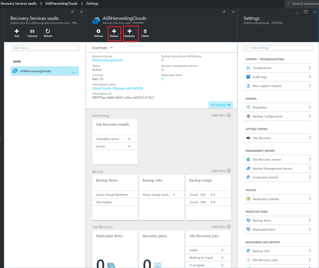Click the Production Servers cube icon
This screenshot has width=319, height=268.
click(248, 177)
